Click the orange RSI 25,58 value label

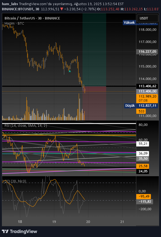click(x=143, y=166)
